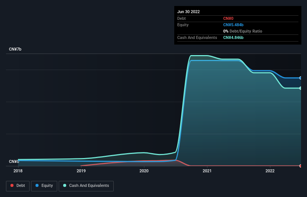Viewport: 307px width, 197px height.
Task: Select the 2019 axis label
Action: (81, 171)
